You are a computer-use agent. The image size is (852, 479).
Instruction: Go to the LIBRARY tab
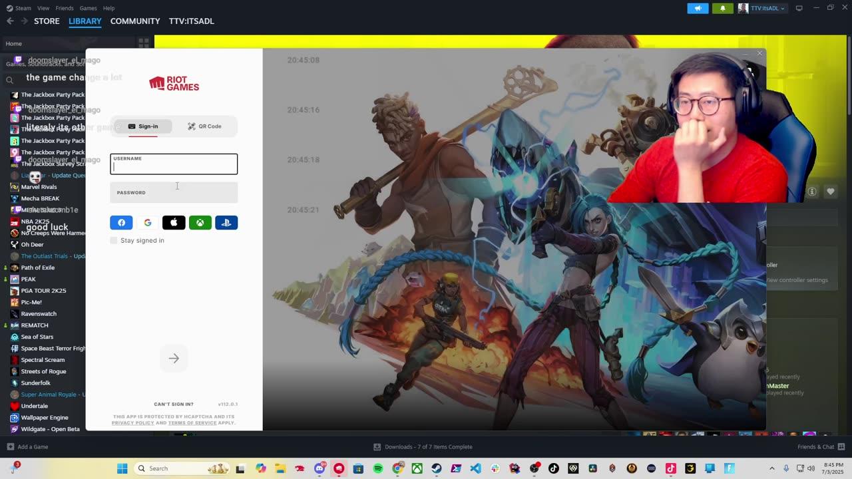tap(85, 21)
